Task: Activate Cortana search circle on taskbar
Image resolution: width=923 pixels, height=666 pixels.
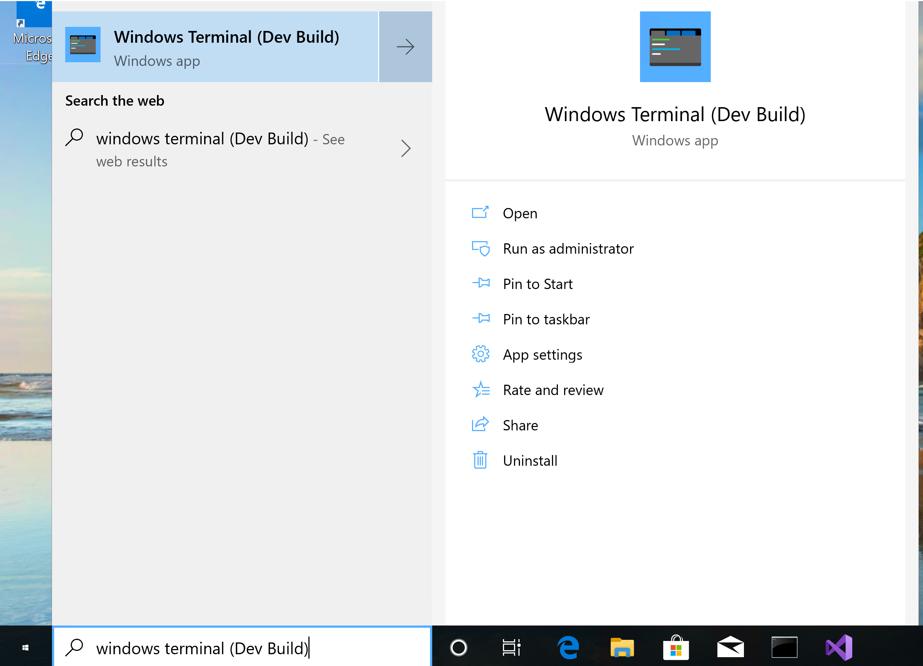Action: pos(458,647)
